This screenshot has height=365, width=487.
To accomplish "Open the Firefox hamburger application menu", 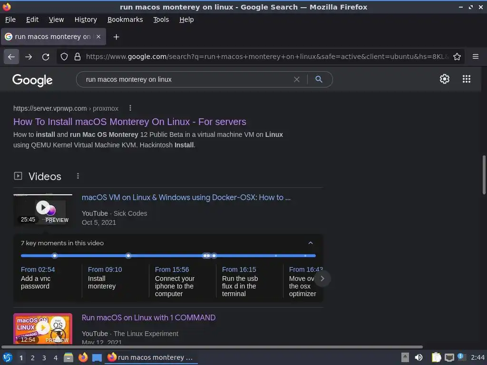I will (x=476, y=57).
